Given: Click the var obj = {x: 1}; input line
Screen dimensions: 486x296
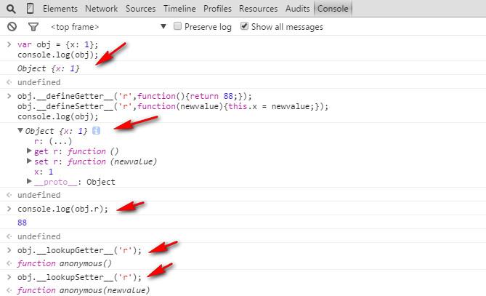Looking at the screenshot, I should (57, 44).
